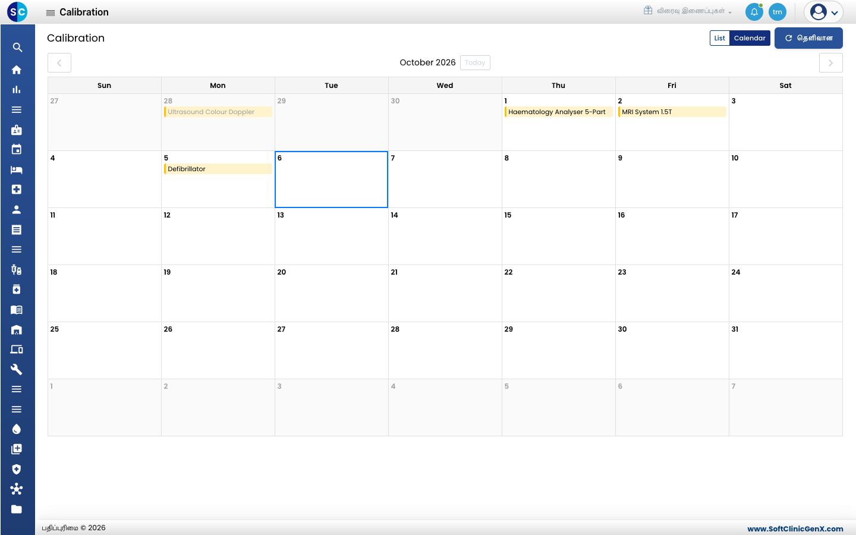
Task: Open the calendar appointment sidebar icon
Action: tap(17, 149)
